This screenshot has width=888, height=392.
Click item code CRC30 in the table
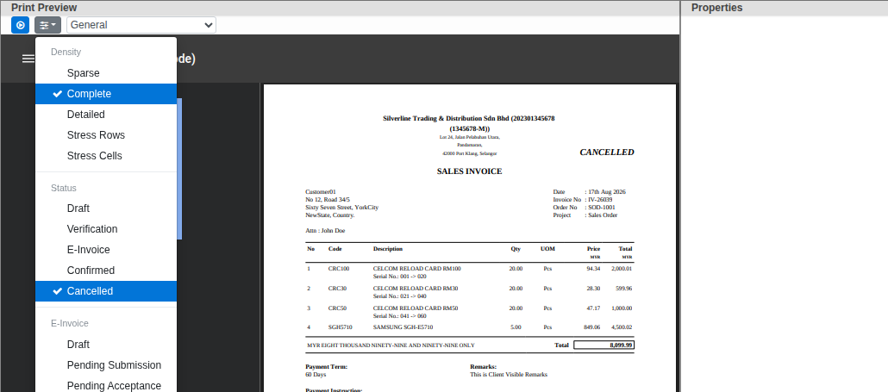pyautogui.click(x=338, y=289)
